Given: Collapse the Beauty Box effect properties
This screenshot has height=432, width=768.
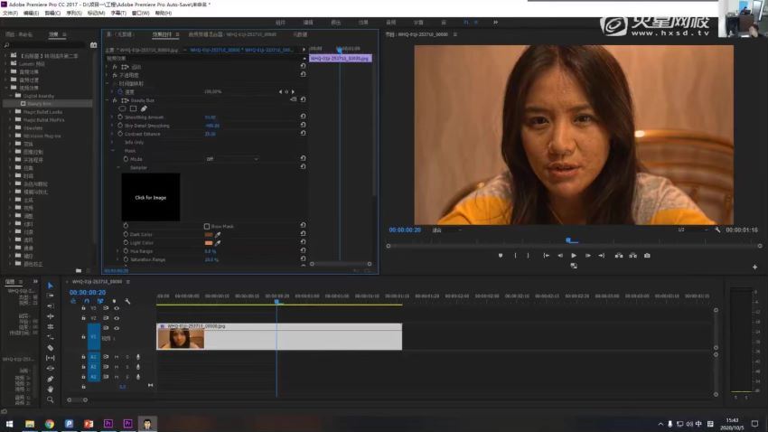Looking at the screenshot, I should [108, 100].
